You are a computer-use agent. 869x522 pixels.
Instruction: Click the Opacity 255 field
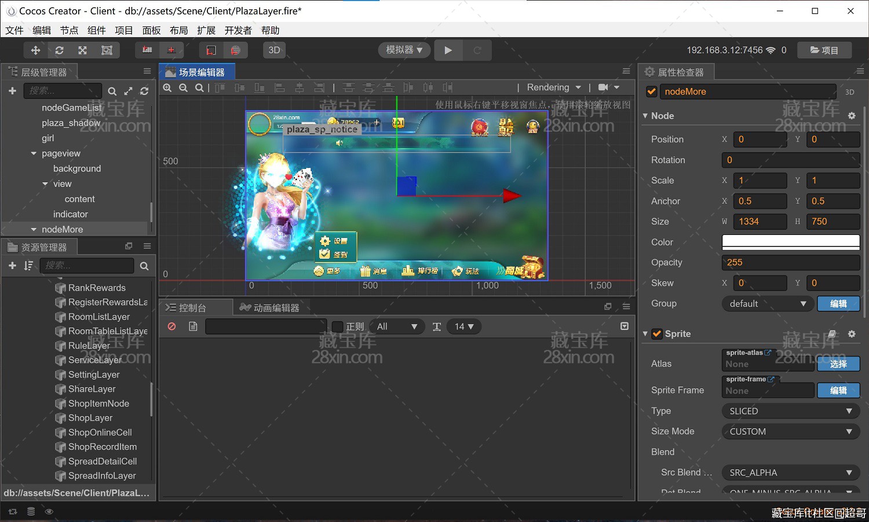click(x=791, y=262)
